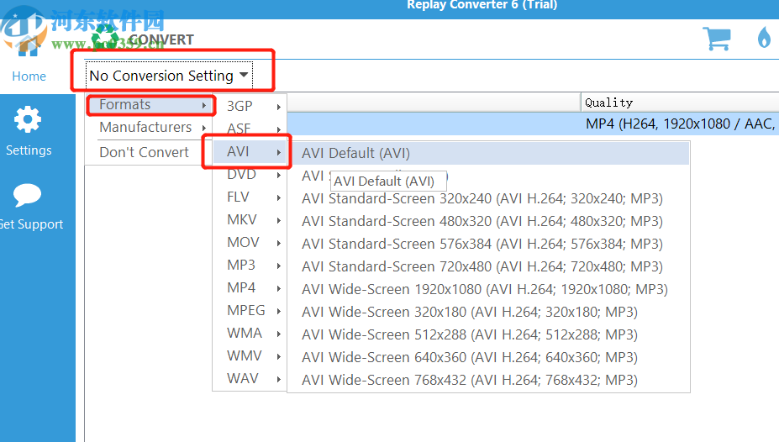Open the Manufacturers submenu
The image size is (779, 442).
pyautogui.click(x=151, y=127)
